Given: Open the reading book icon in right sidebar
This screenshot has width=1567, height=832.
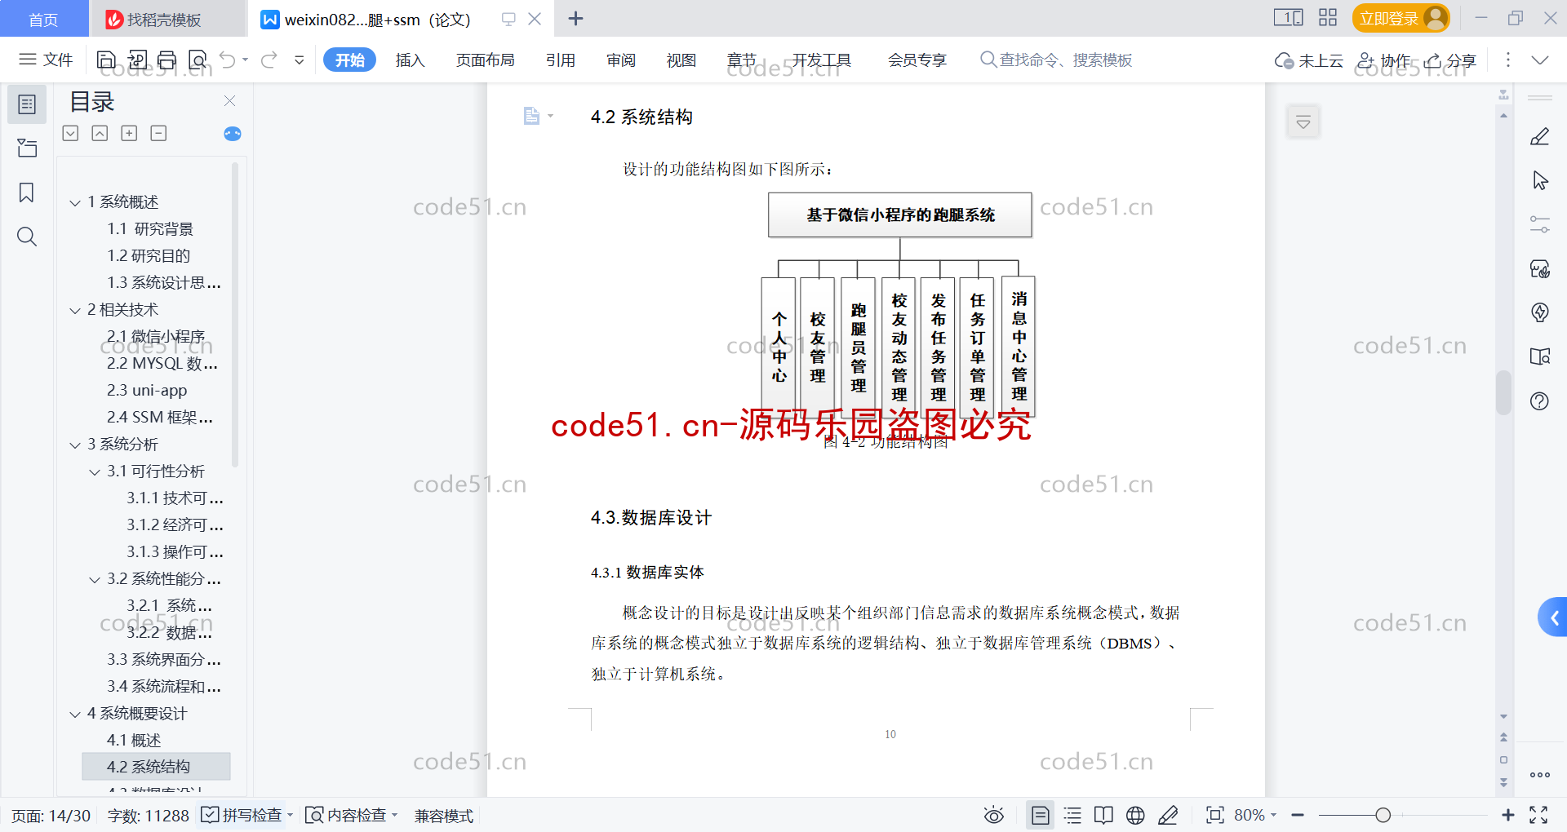Looking at the screenshot, I should pyautogui.click(x=1539, y=356).
